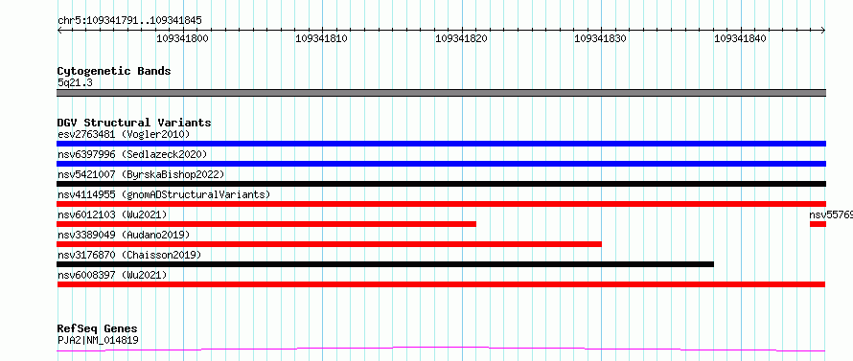
Task: Click the nsv3176870 (Chaisson2019) label
Action: coord(129,255)
